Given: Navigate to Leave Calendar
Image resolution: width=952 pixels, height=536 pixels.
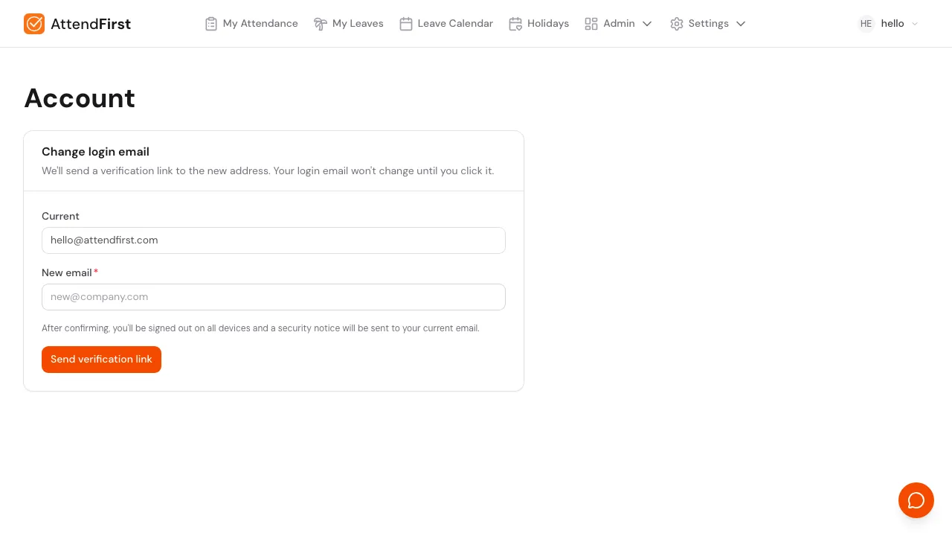Looking at the screenshot, I should [x=455, y=24].
